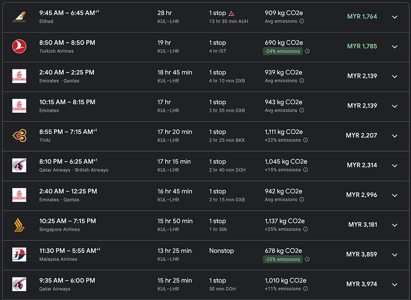Open emissions info icon for 1,137 kg CO2e
The image size is (411, 300).
pyautogui.click(x=305, y=229)
